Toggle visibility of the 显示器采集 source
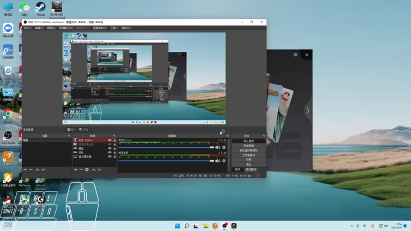 [x=110, y=157]
